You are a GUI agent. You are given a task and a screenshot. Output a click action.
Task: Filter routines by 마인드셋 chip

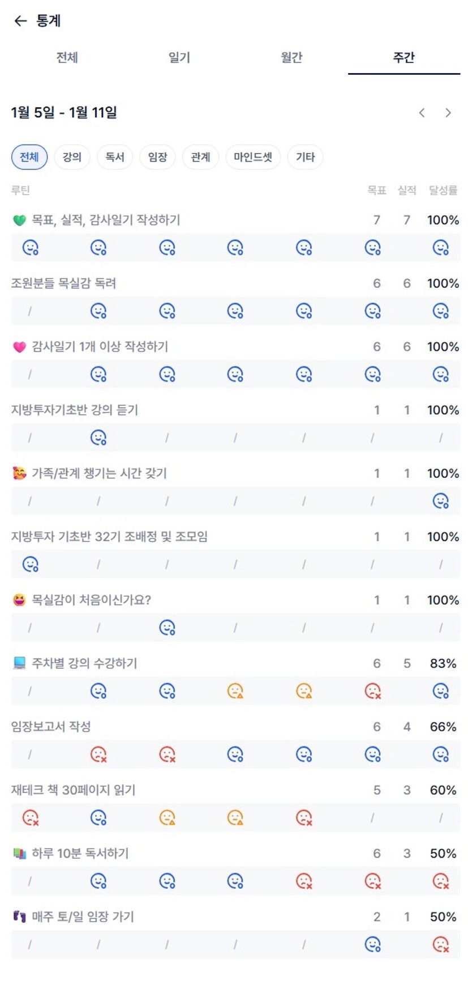pyautogui.click(x=253, y=157)
